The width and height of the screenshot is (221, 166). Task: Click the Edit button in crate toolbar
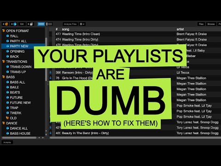pos(22,24)
